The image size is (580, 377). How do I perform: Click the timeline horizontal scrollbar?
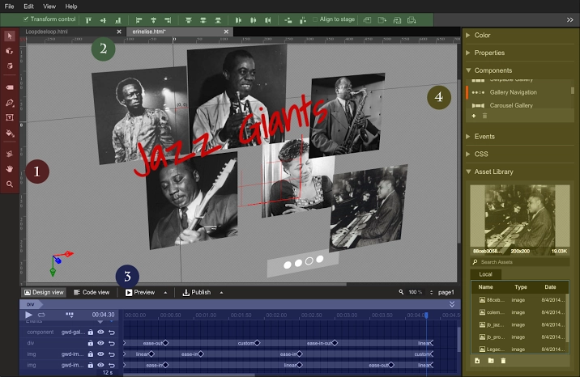189,375
